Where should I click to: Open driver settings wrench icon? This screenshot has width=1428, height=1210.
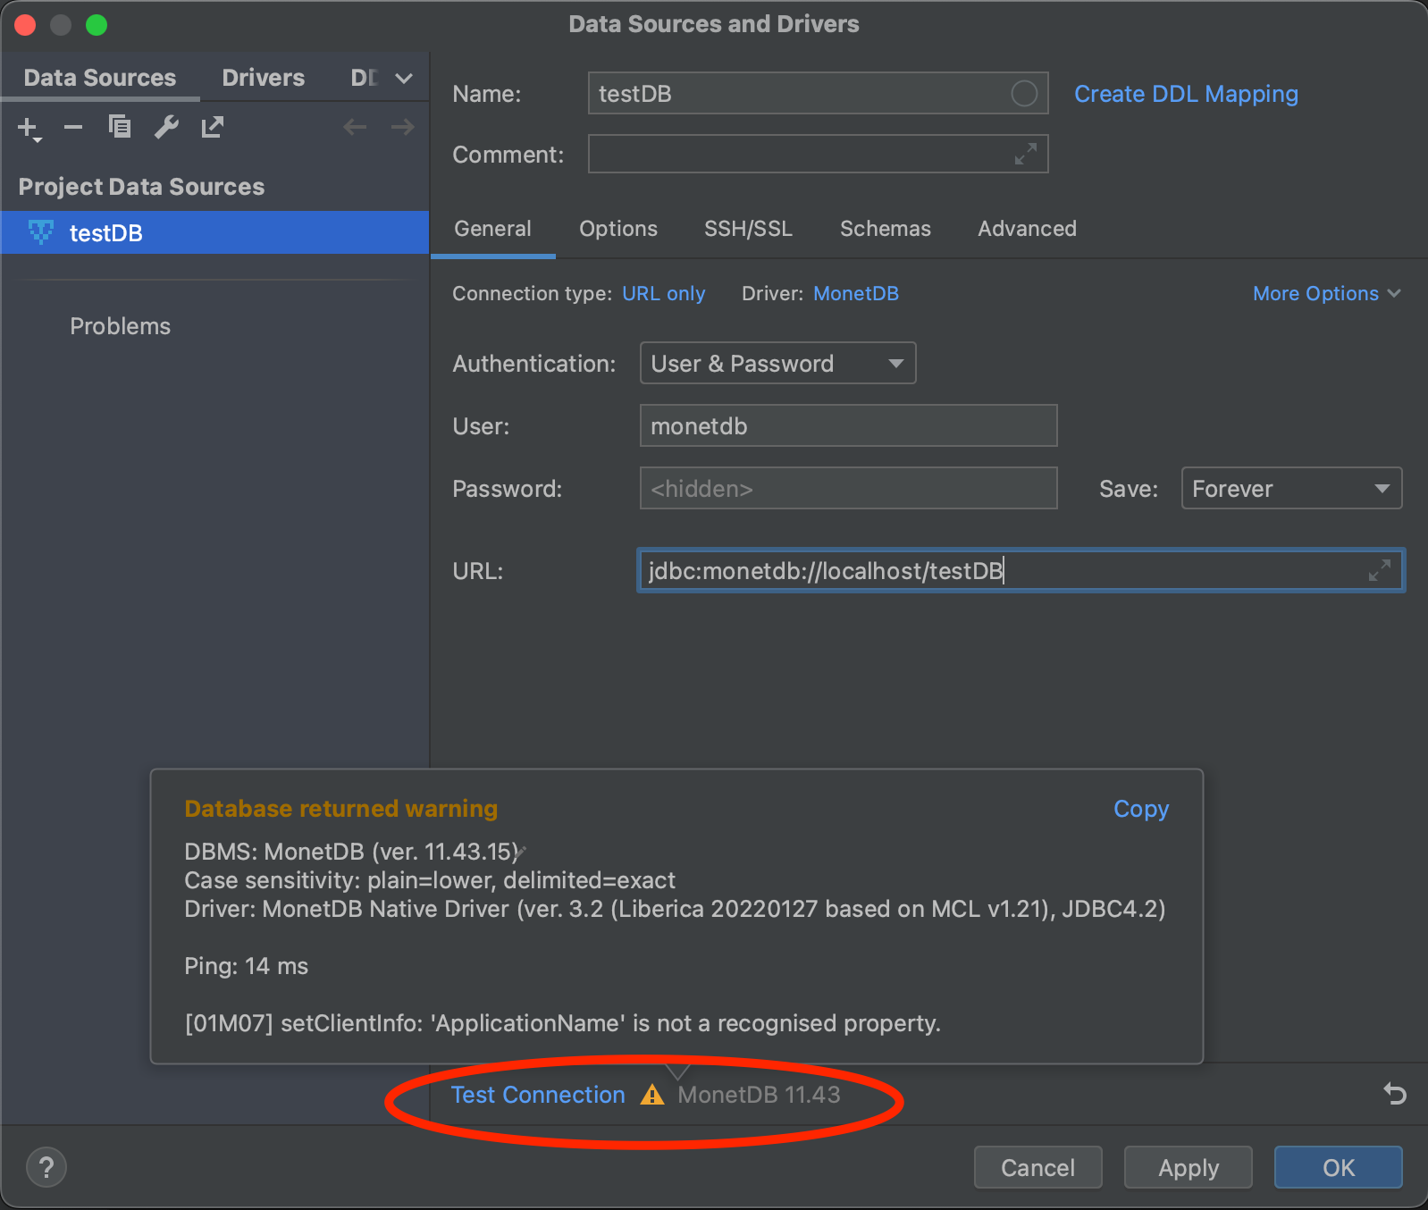[x=166, y=128]
